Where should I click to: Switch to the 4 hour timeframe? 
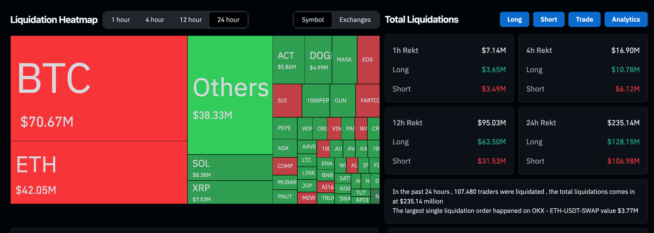pyautogui.click(x=155, y=20)
